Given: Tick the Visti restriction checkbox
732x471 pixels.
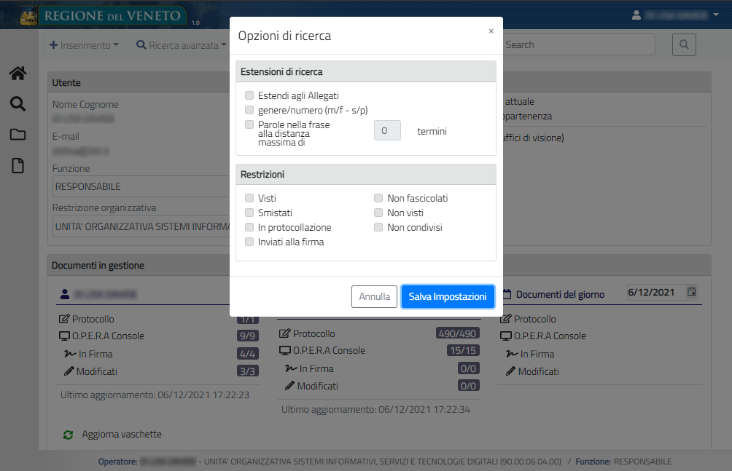Looking at the screenshot, I should pyautogui.click(x=249, y=198).
